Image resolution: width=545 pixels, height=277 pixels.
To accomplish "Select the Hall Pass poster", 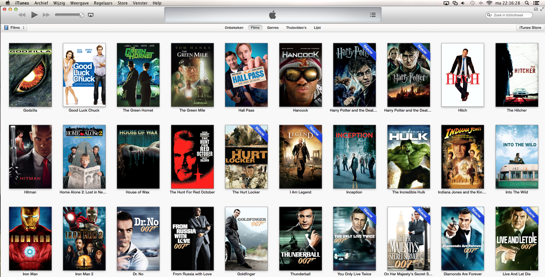I will (x=246, y=75).
